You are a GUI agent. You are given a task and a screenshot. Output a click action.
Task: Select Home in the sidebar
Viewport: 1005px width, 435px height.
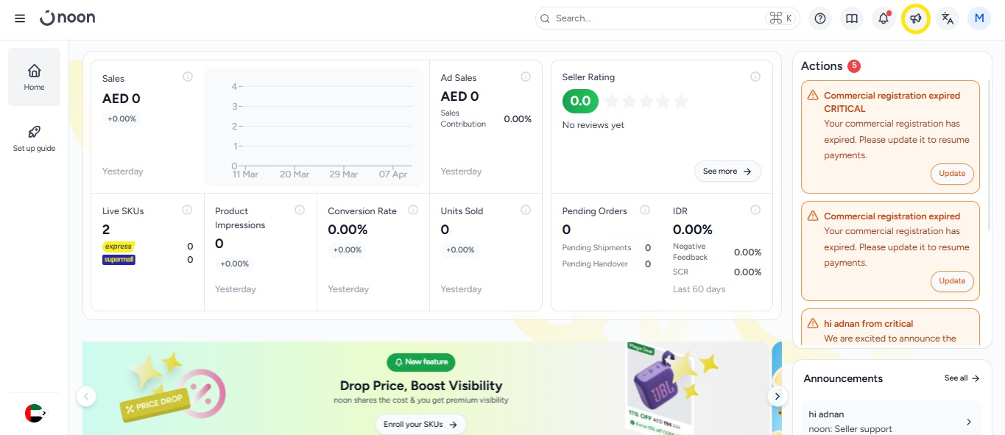point(34,77)
